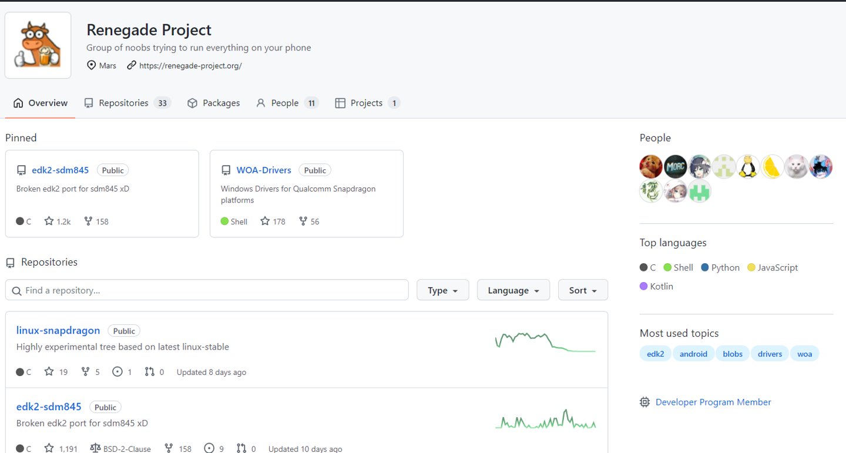The image size is (846, 453).
Task: Open the green dragon member avatar
Action: click(x=651, y=191)
